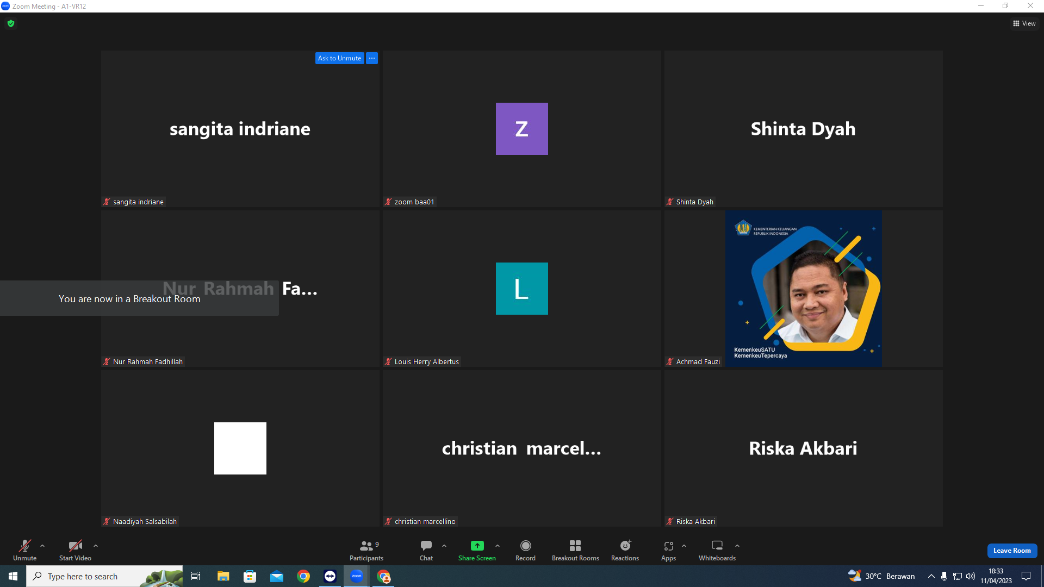Open Task View on the taskbar

(x=196, y=576)
